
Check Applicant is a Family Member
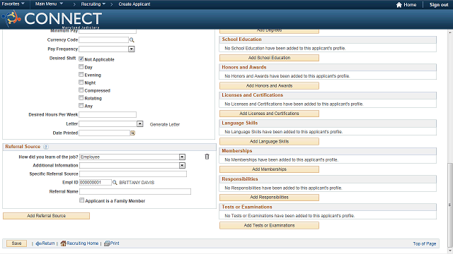(82, 200)
